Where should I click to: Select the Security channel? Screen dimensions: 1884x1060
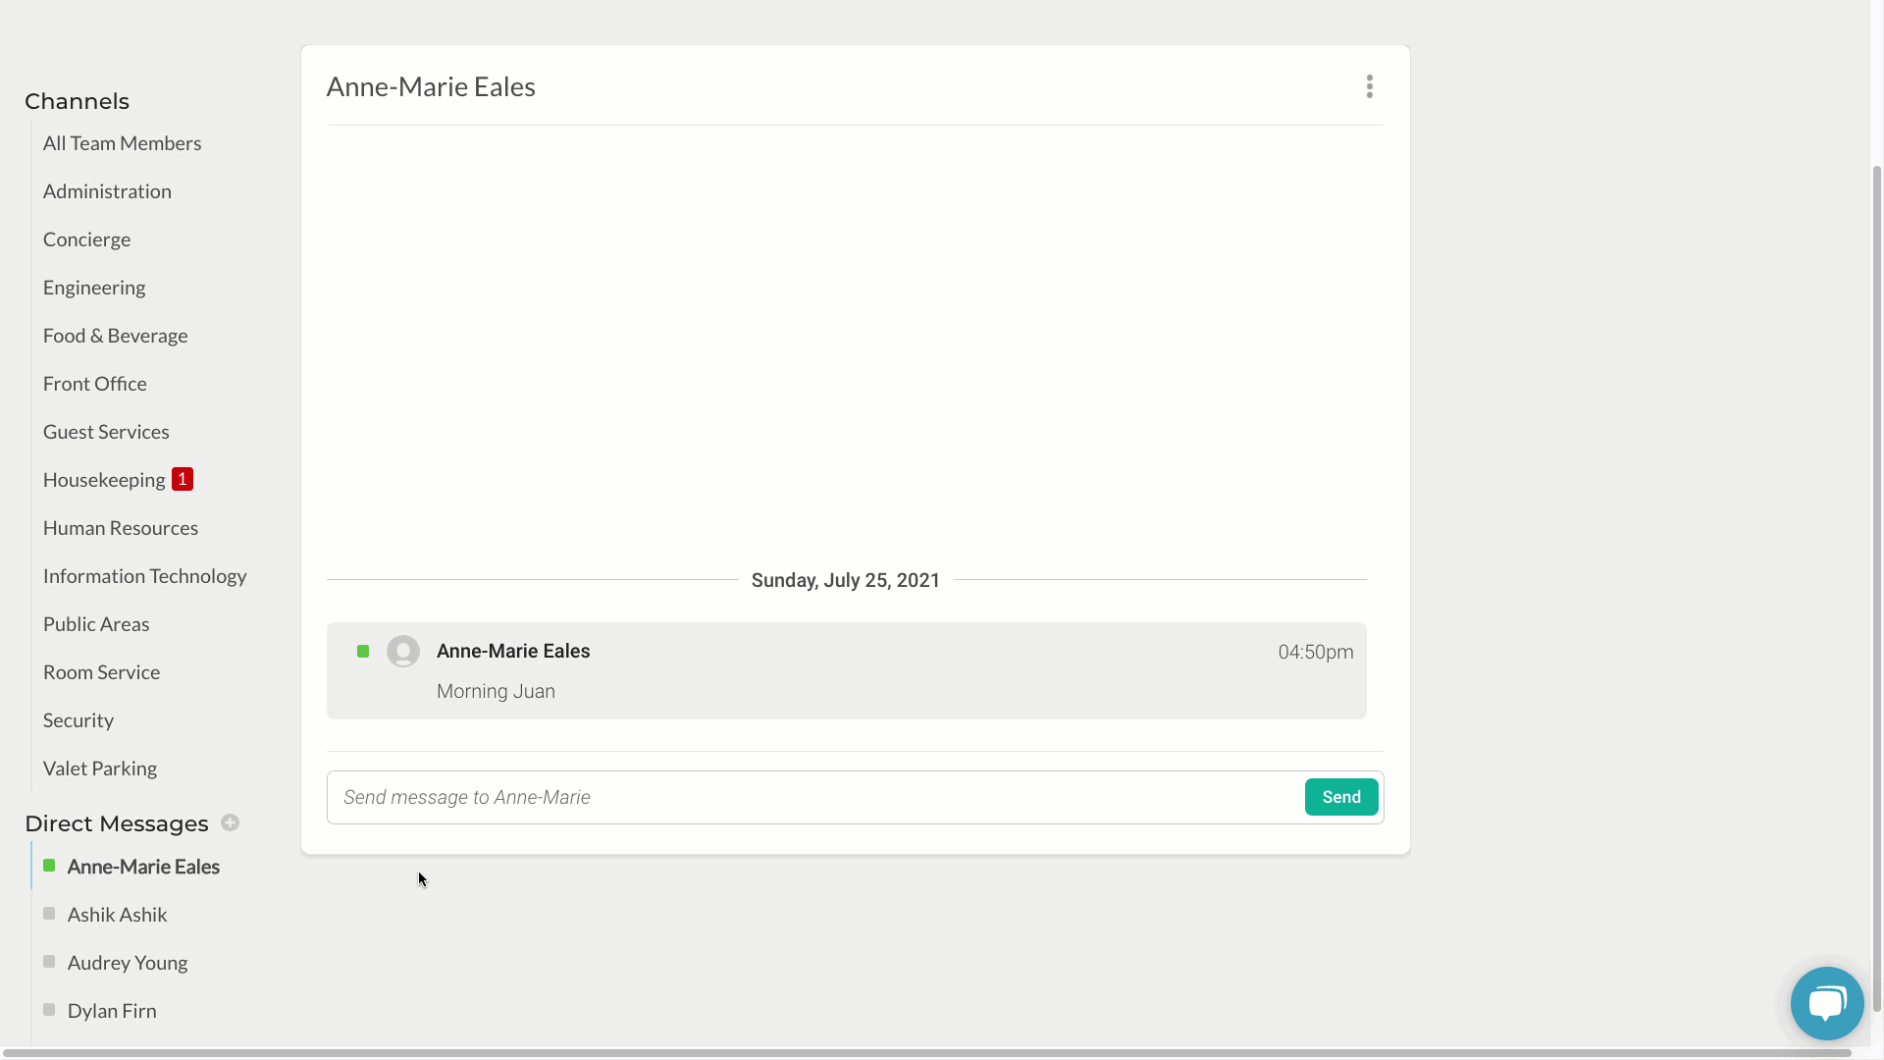78,720
